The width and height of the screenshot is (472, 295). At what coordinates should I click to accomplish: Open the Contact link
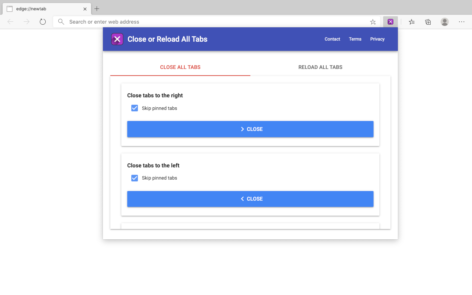(x=332, y=39)
